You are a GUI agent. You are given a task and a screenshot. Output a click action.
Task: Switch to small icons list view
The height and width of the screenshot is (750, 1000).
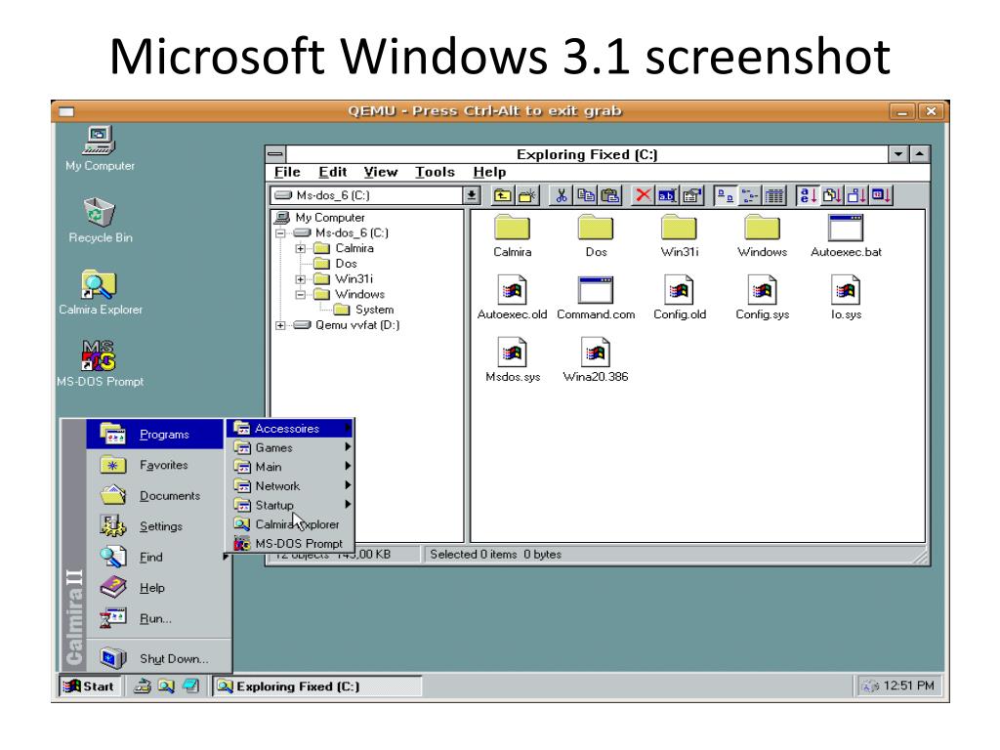pos(749,195)
